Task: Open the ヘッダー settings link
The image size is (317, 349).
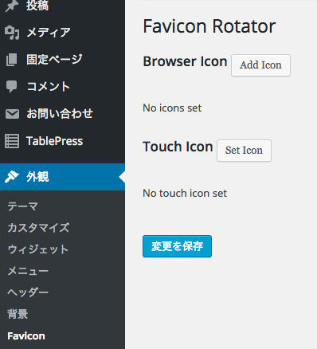Action: (x=28, y=292)
